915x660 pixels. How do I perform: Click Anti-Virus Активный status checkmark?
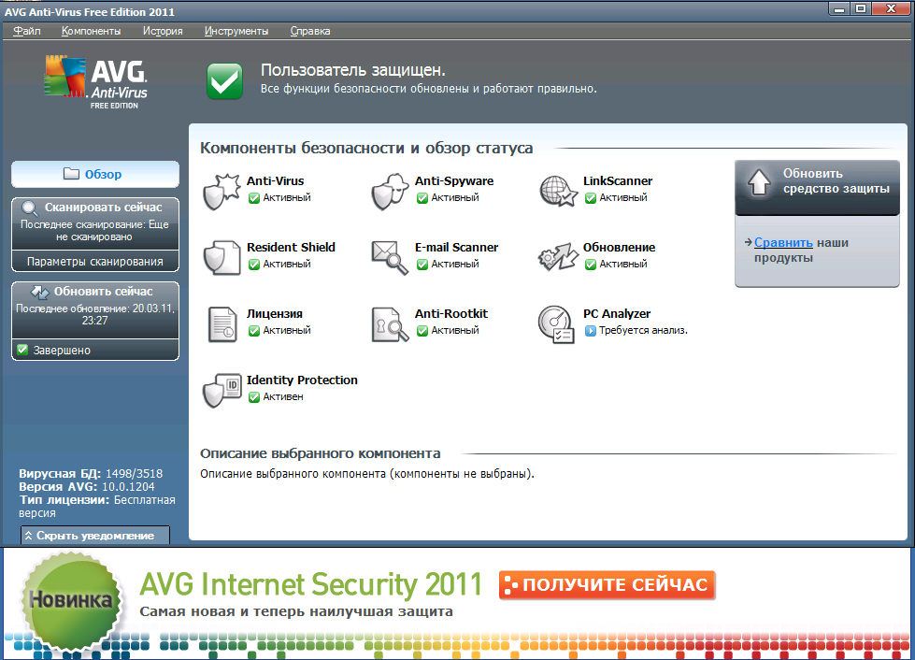(254, 198)
